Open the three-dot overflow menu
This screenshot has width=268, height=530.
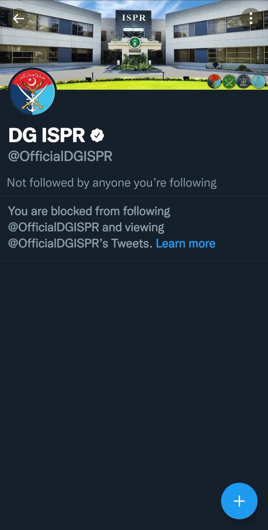pos(251,19)
